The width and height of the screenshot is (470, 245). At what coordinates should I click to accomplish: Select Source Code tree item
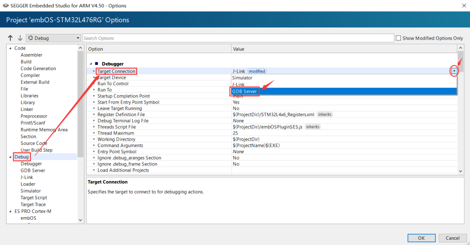[x=34, y=143]
